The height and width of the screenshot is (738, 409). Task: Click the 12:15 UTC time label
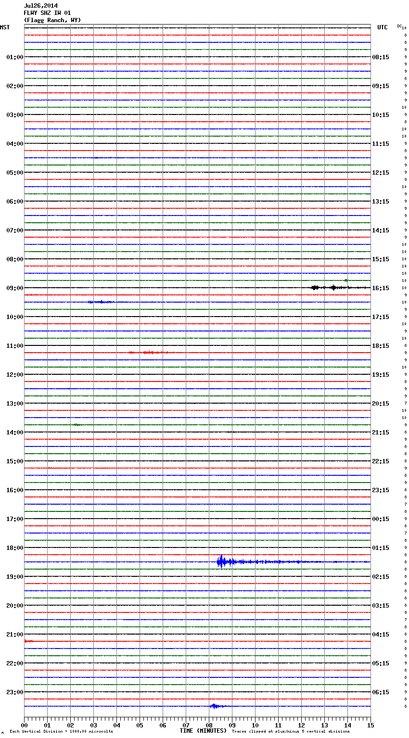tap(381, 173)
